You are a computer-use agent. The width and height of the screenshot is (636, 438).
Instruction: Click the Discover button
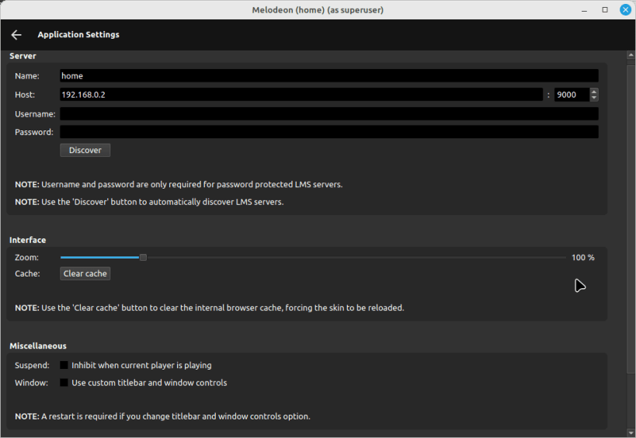click(85, 150)
